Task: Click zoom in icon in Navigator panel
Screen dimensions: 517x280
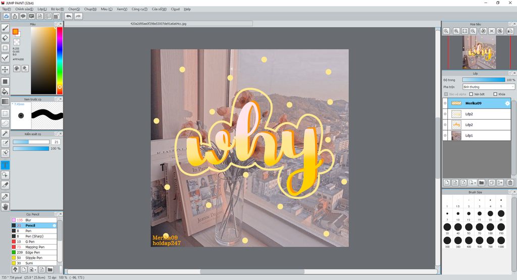Action: 456,31
